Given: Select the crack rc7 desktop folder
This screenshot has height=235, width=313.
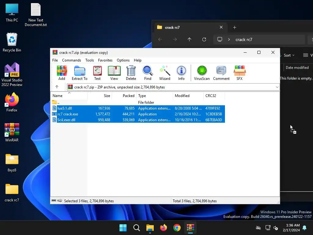Looking at the screenshot, I should point(12,193).
